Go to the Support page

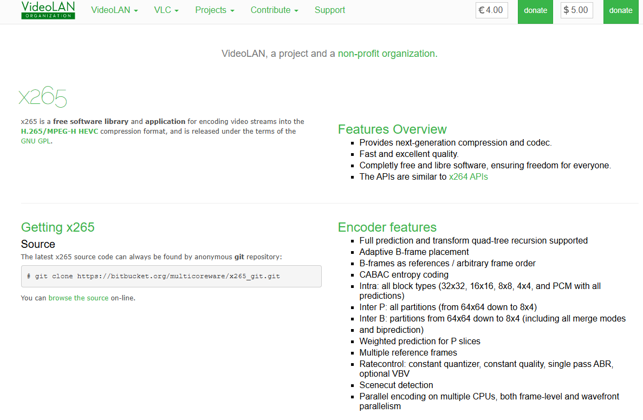coord(330,10)
